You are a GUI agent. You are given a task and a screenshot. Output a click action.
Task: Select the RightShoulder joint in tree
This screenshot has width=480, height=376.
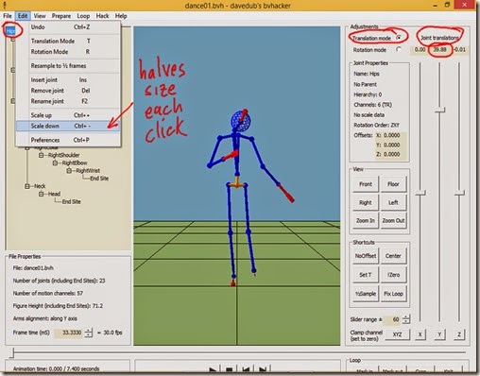63,155
